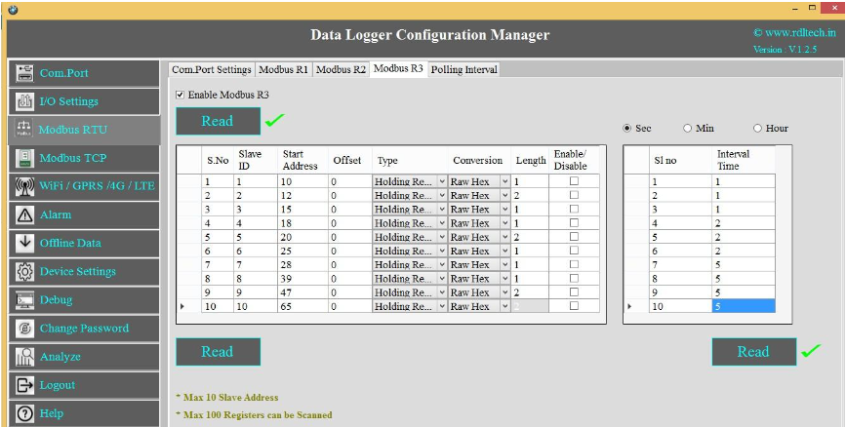The image size is (846, 427).
Task: Click the Logout icon in sidebar
Action: click(x=25, y=385)
